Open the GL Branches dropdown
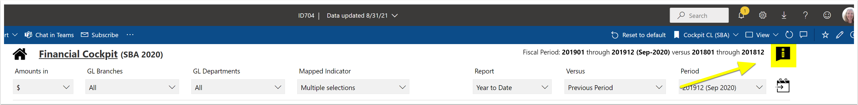Viewport: 858px width, 105px height. click(x=132, y=87)
